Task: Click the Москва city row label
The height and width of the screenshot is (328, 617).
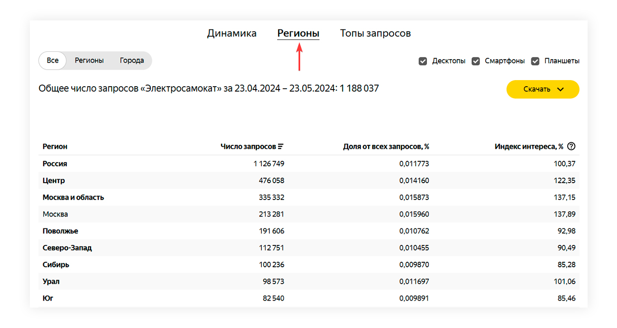Action: 55,215
